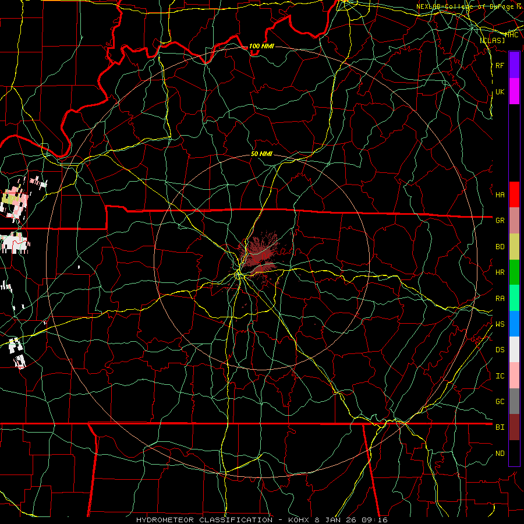Click the IC pink legend swatch
This screenshot has height=524, width=524.
[x=514, y=376]
